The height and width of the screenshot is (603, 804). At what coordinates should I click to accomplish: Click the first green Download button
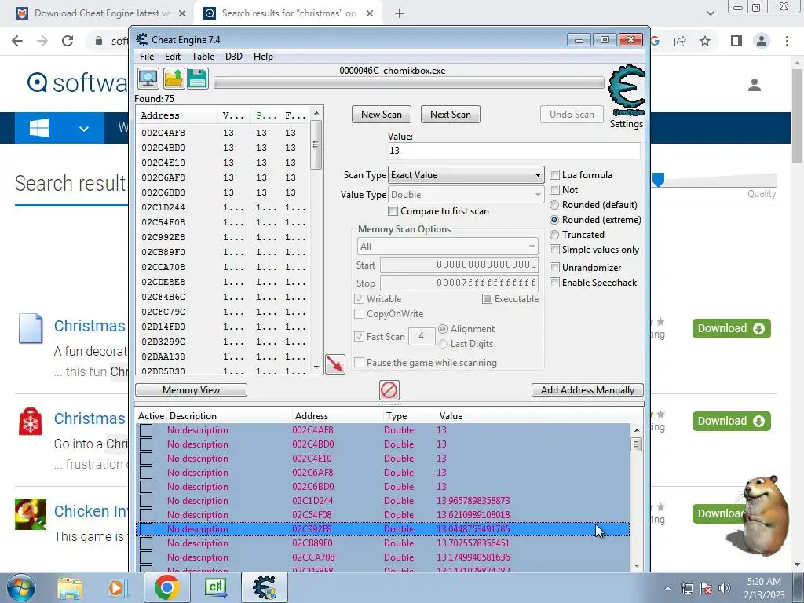(x=731, y=329)
